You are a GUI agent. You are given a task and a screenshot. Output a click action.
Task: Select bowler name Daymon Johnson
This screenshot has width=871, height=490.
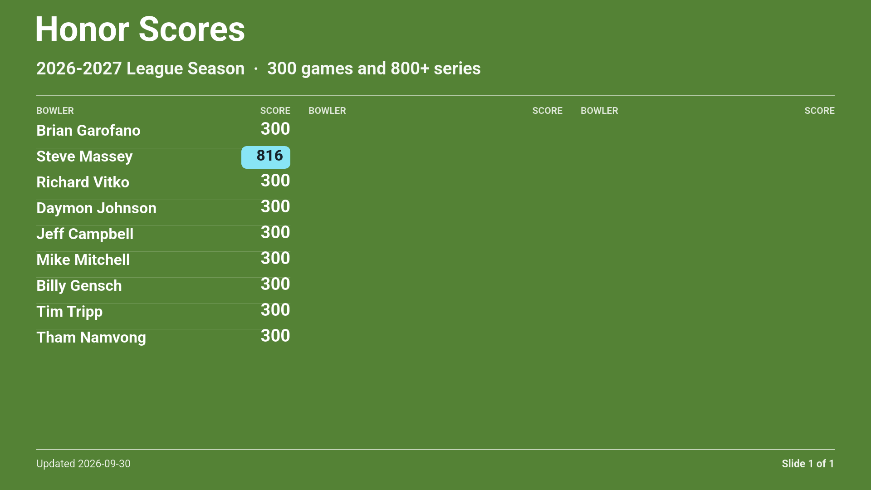click(x=96, y=208)
